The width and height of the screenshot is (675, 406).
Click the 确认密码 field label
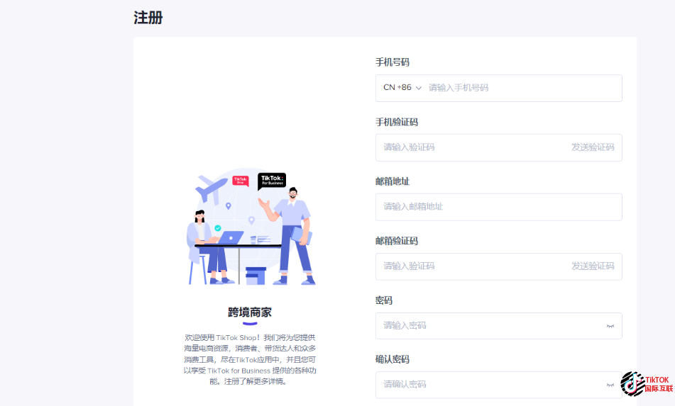[393, 359]
